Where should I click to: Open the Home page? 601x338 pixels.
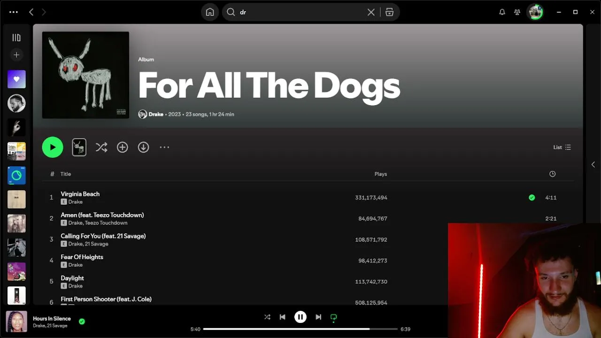click(x=210, y=12)
